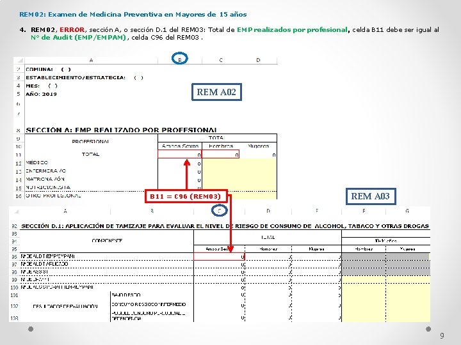Click the CONSUMO RIESGOSO/INTERMEDIO cell

tap(149, 305)
